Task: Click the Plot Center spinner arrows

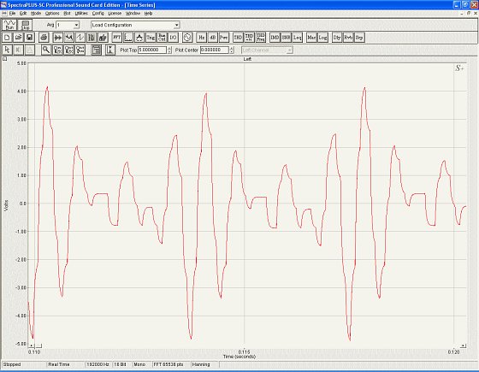Action: [x=232, y=50]
